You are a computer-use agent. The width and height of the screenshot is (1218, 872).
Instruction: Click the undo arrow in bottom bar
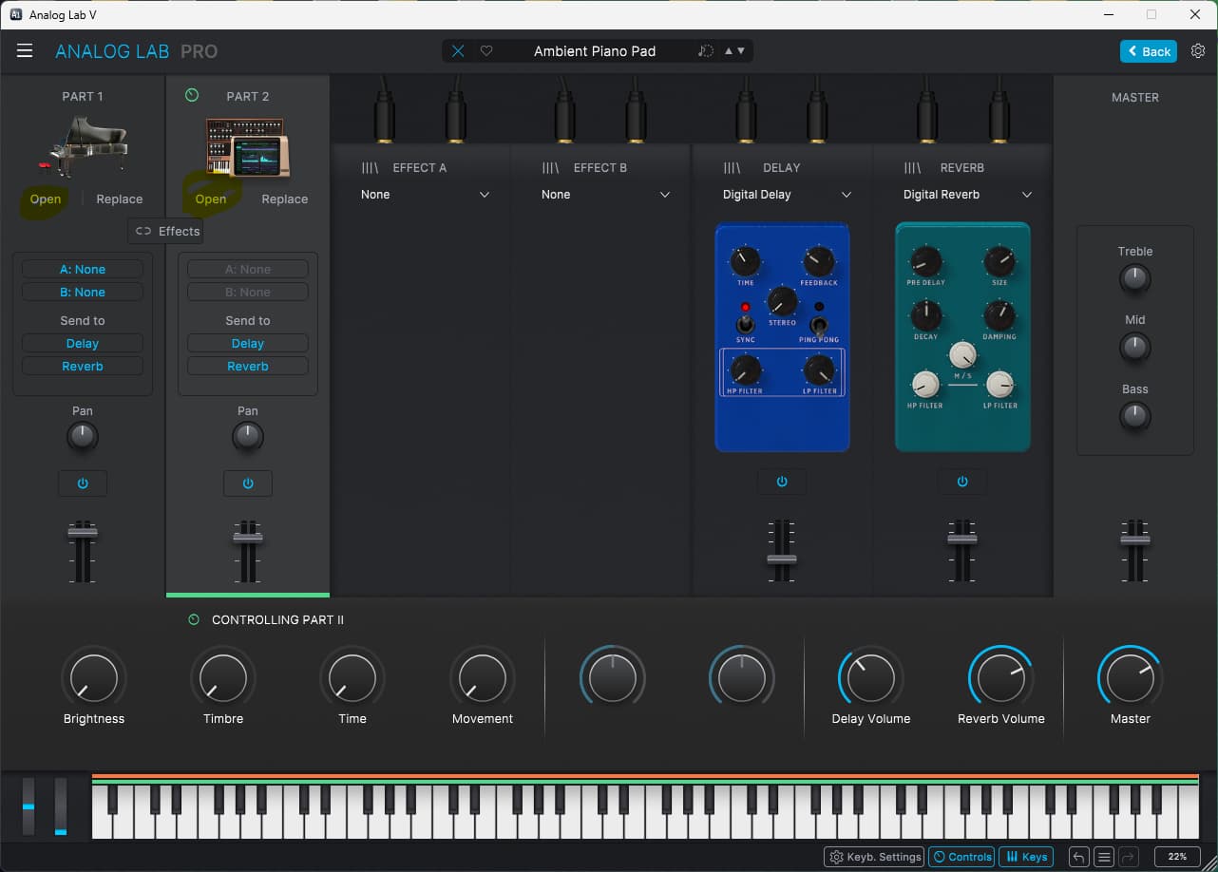click(x=1079, y=857)
